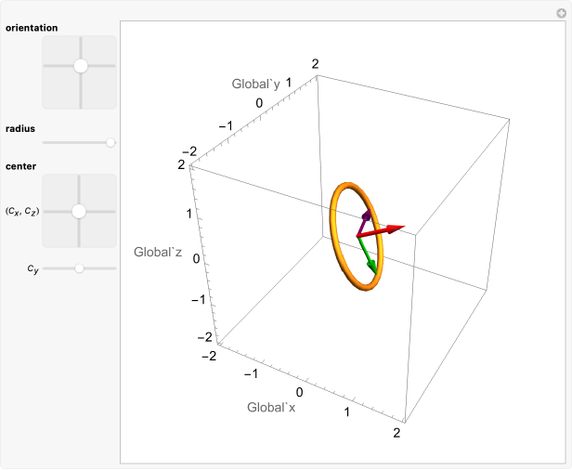The width and height of the screenshot is (572, 470).
Task: Click the Global`z axis label
Action: tap(158, 252)
